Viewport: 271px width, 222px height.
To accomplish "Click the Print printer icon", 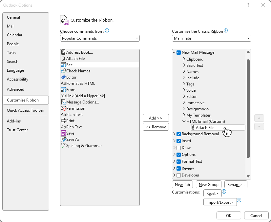I will [x=63, y=120].
